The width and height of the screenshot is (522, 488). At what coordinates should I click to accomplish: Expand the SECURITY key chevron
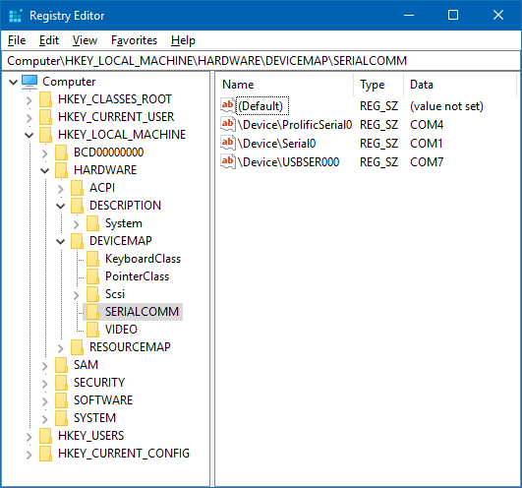pos(45,383)
